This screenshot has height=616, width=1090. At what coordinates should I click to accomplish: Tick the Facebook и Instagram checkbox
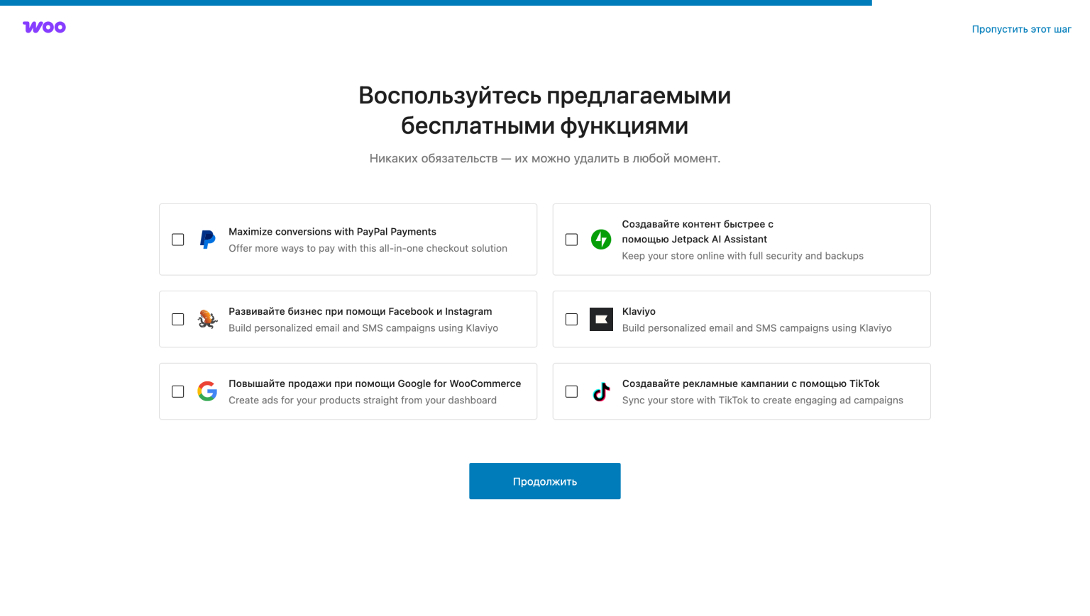tap(177, 319)
